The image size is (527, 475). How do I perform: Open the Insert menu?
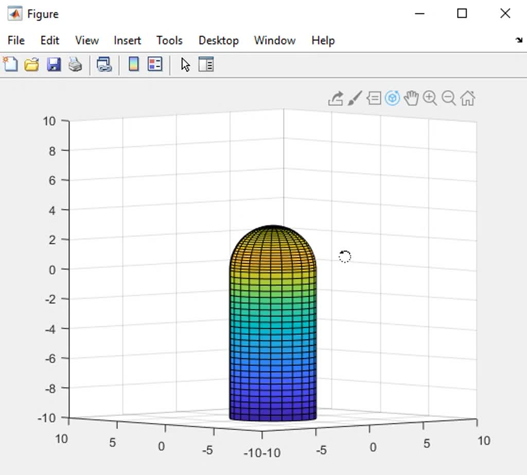pyautogui.click(x=127, y=40)
